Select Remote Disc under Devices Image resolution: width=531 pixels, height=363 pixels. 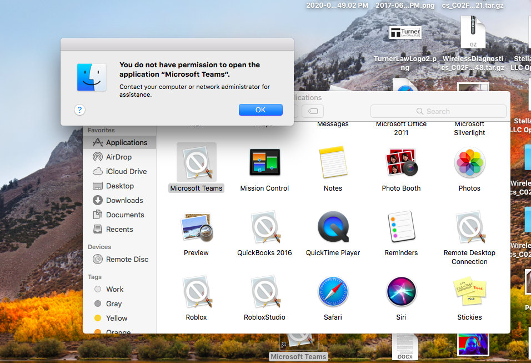point(119,259)
